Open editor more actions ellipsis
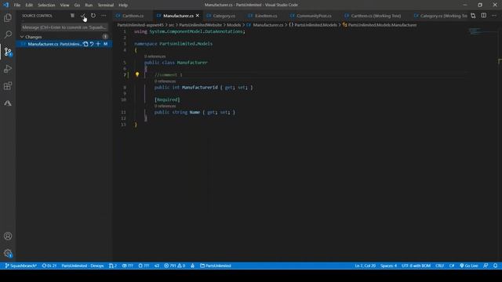The width and height of the screenshot is (502, 282). click(494, 16)
